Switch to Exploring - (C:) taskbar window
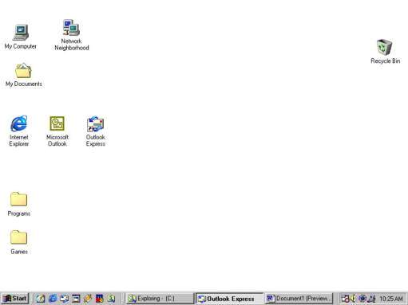Viewport: 408px width, 305px height. [x=160, y=299]
